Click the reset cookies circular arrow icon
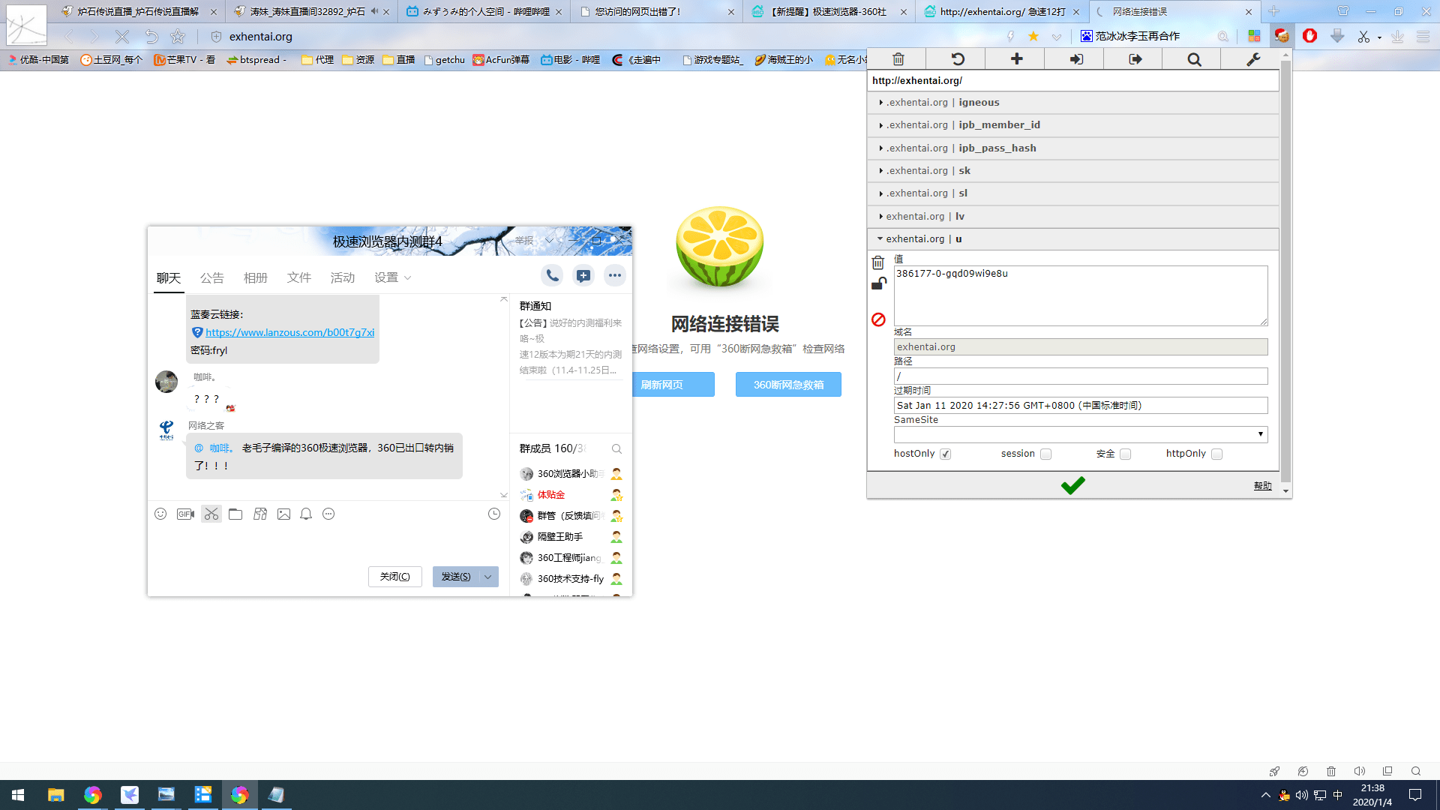 click(957, 59)
